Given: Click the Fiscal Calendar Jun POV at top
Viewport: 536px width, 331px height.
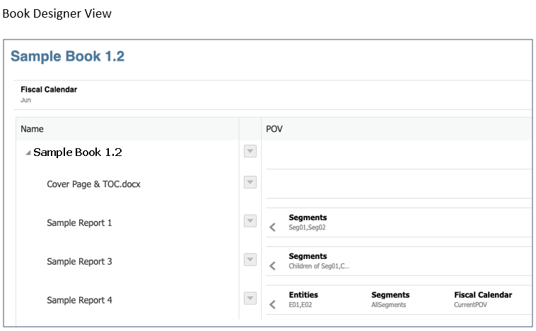Looking at the screenshot, I should click(x=48, y=95).
